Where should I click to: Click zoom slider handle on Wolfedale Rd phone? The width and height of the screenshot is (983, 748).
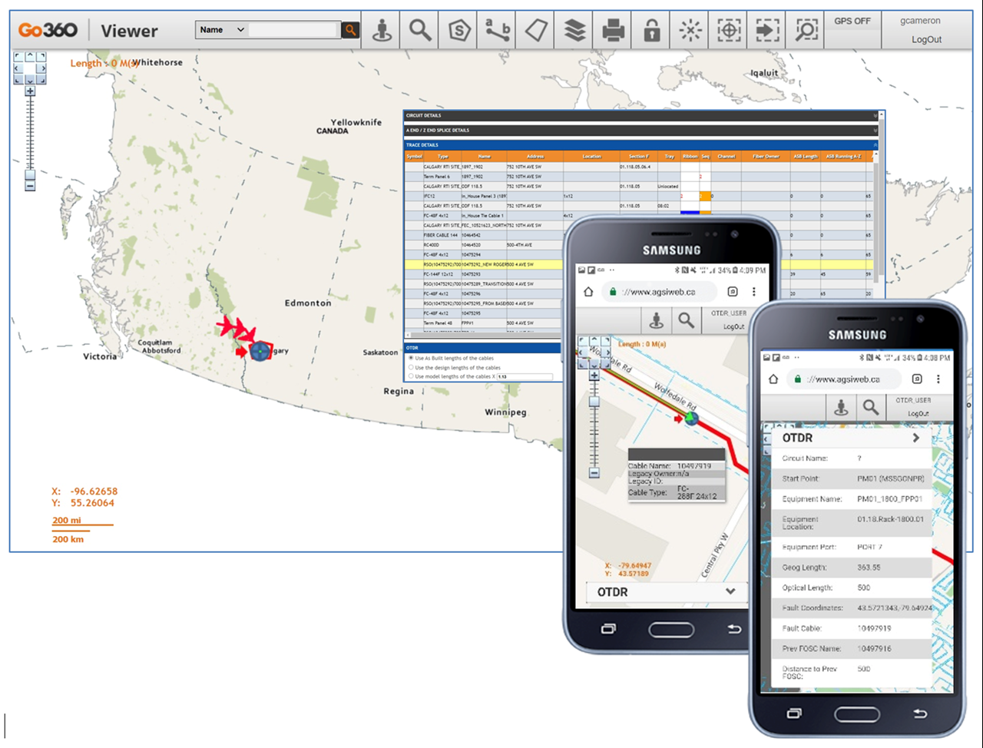594,402
